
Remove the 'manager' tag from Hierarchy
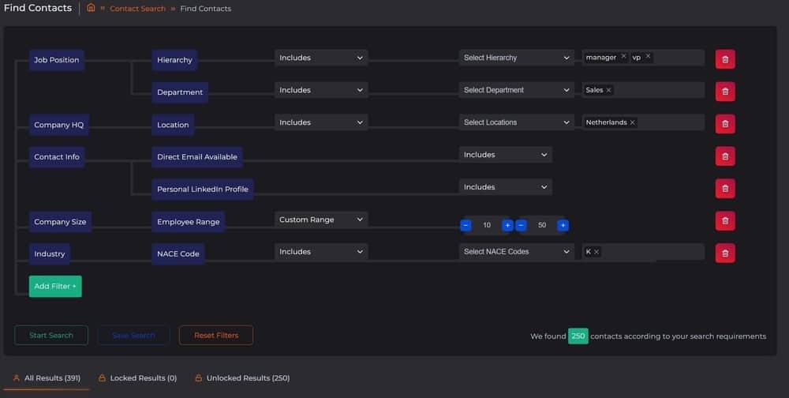(x=623, y=57)
